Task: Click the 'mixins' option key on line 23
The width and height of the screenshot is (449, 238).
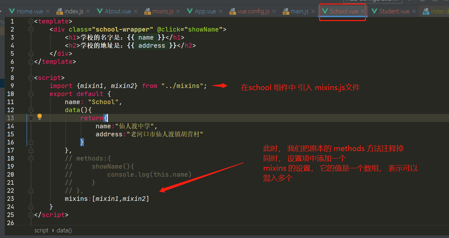Action: [76, 199]
